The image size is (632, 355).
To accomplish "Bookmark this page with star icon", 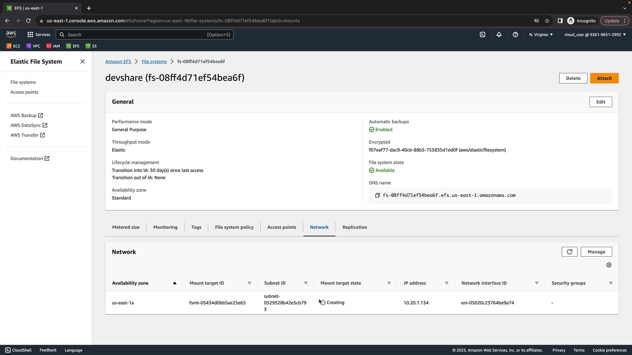I will pyautogui.click(x=547, y=21).
